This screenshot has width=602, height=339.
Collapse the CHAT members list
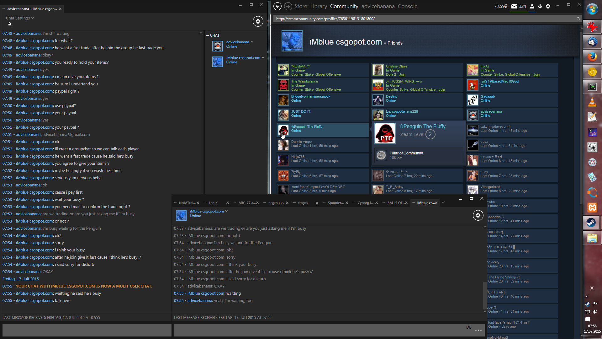point(208,35)
